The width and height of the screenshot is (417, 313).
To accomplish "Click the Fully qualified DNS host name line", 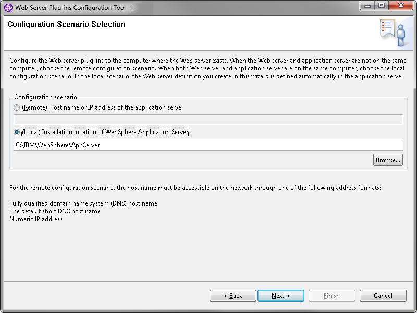I will coord(83,203).
